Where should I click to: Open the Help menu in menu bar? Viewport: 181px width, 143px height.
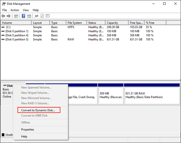[36, 10]
